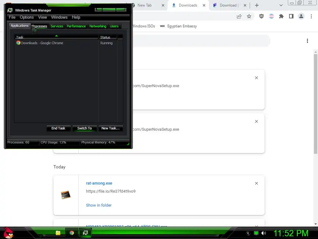Open Task Manager View menu
Image resolution: width=318 pixels, height=239 pixels.
click(43, 17)
